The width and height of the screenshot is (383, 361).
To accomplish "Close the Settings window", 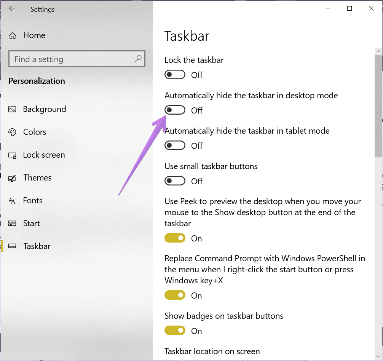I will pyautogui.click(x=371, y=8).
